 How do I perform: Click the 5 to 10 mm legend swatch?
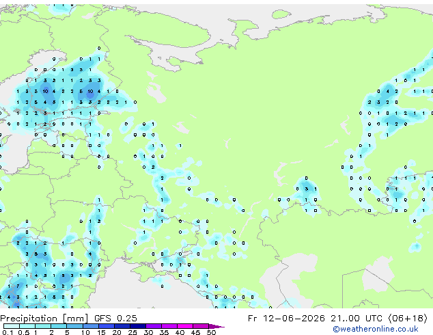(x=74, y=326)
